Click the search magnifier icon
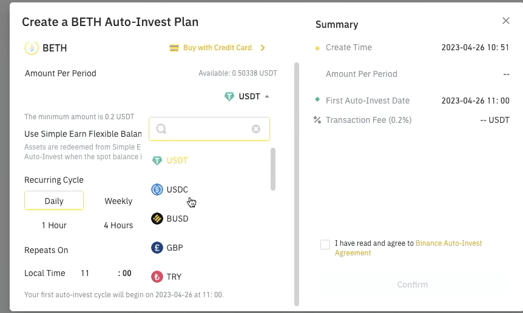523x313 pixels. tap(161, 129)
